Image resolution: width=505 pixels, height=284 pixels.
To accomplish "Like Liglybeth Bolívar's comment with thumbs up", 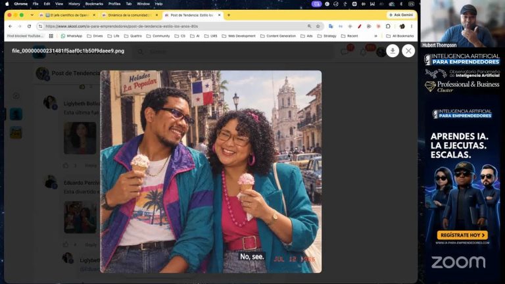I will [66, 166].
